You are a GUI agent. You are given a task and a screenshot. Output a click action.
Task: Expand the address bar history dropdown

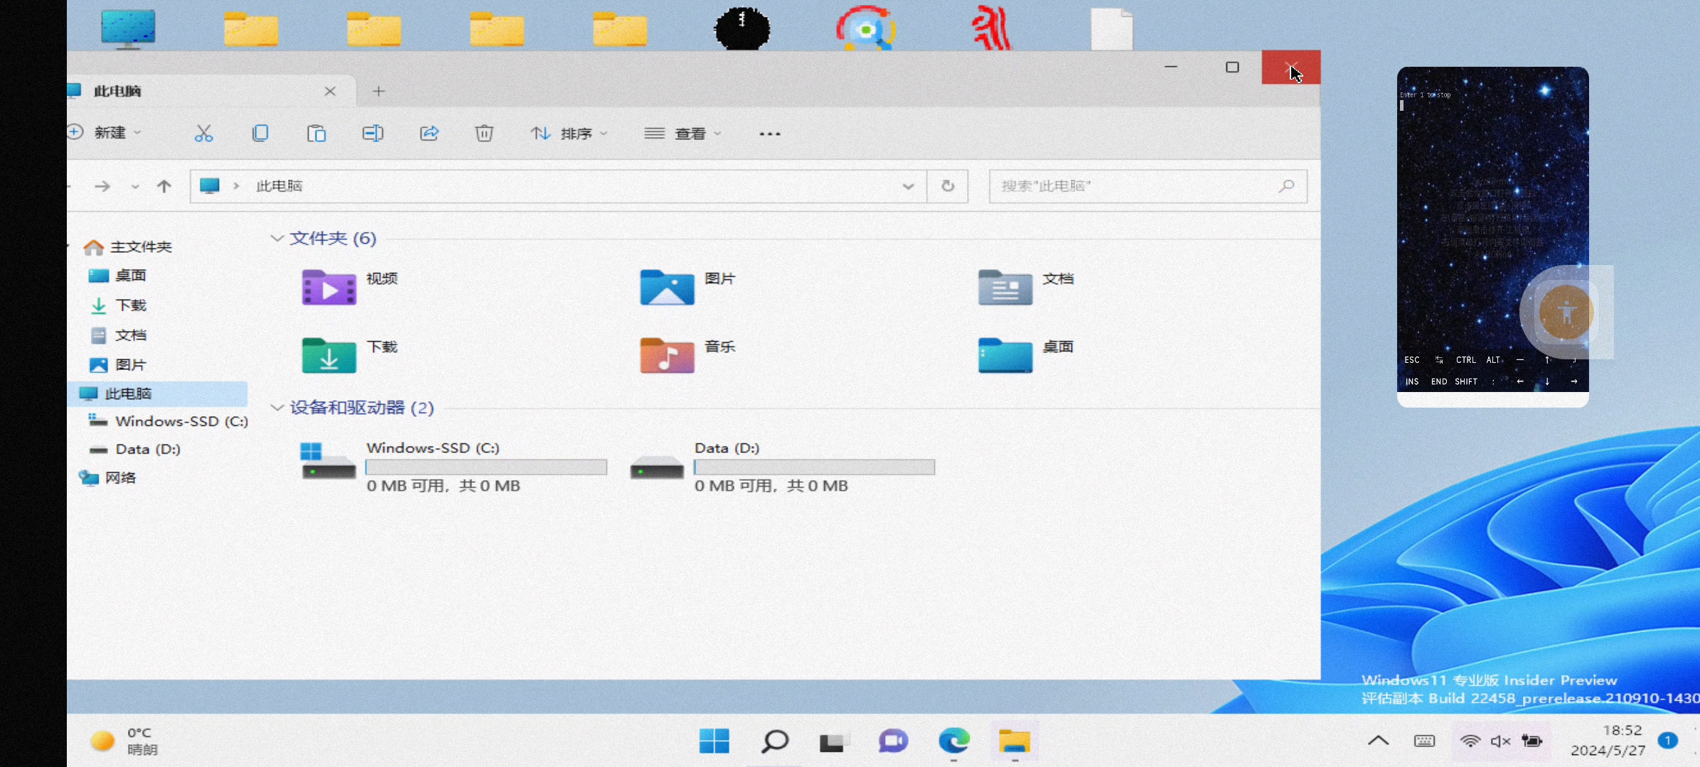click(908, 186)
